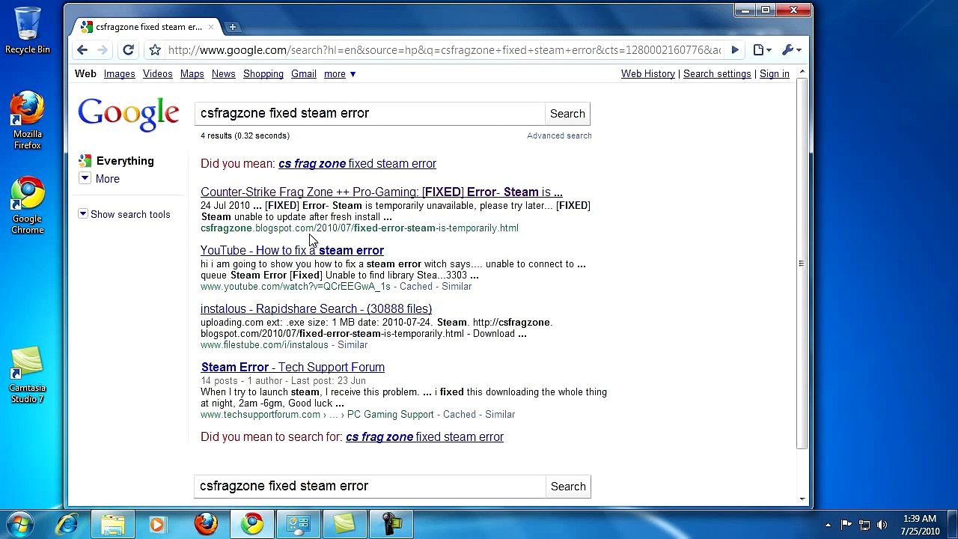This screenshot has height=539, width=958.
Task: Switch to Images search
Action: 119,74
